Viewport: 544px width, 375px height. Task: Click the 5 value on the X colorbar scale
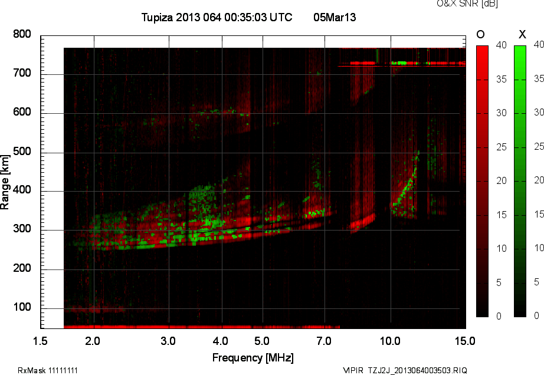536,282
